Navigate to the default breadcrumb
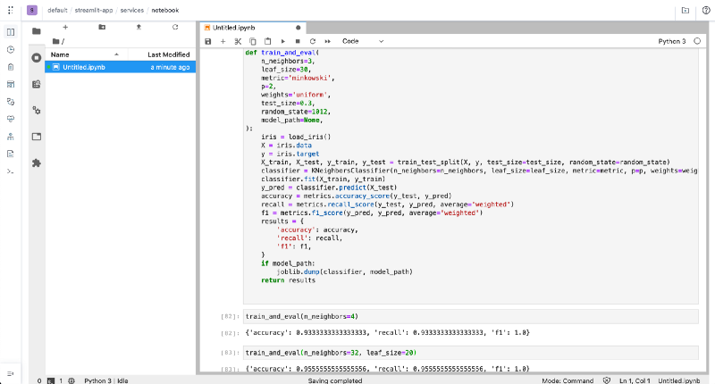715x384 pixels. click(57, 10)
